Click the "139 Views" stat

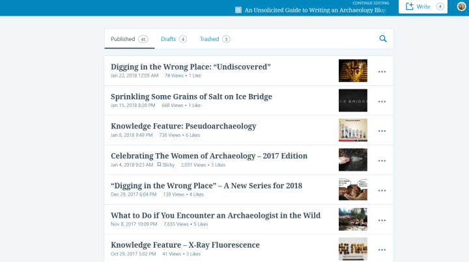(x=174, y=194)
